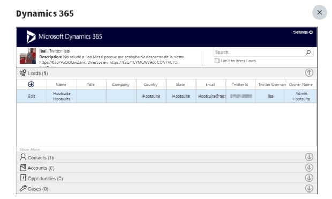Collapse the Leads section arrow

pyautogui.click(x=309, y=73)
